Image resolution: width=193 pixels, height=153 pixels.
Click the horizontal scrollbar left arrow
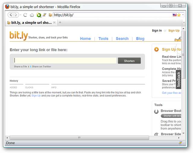(7, 138)
